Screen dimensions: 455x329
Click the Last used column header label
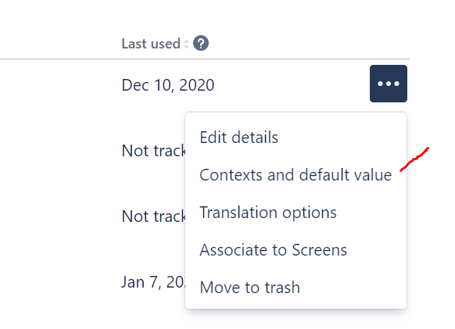point(151,44)
